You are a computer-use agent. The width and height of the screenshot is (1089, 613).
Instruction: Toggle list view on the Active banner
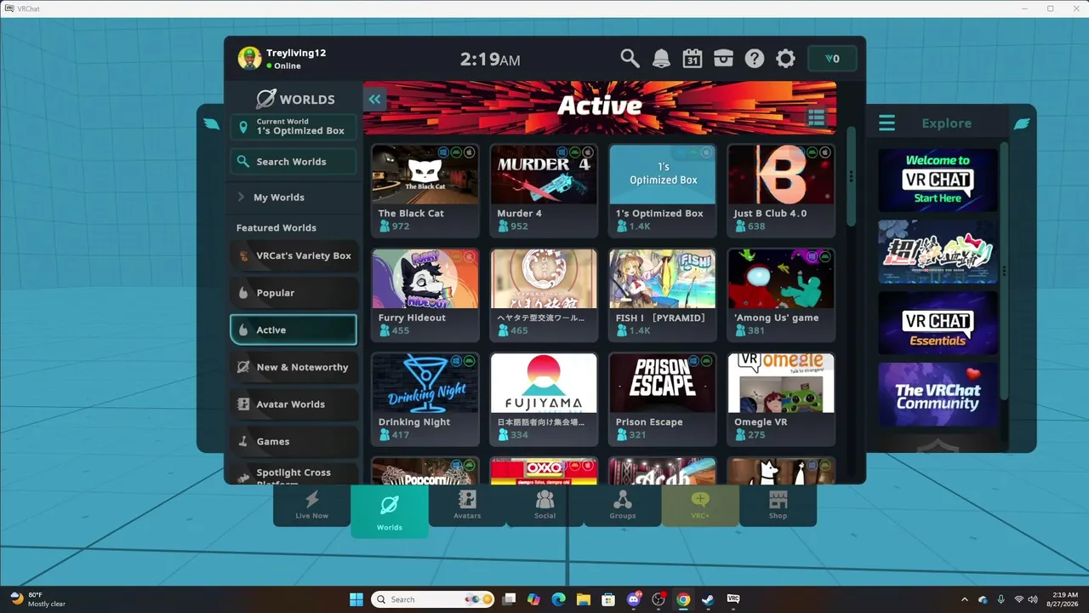point(817,118)
